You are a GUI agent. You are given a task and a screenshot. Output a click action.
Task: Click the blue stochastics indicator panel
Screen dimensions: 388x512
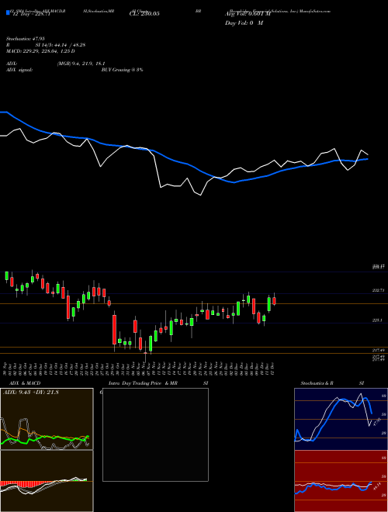[x=341, y=419]
